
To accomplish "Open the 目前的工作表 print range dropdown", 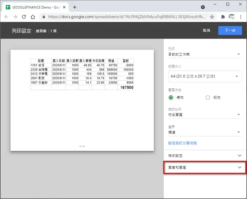I will [205, 55].
